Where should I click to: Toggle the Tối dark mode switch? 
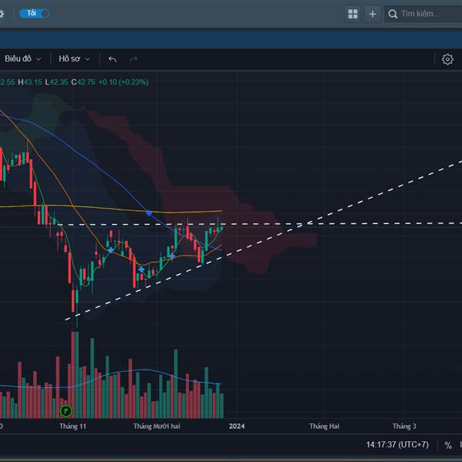pos(34,13)
